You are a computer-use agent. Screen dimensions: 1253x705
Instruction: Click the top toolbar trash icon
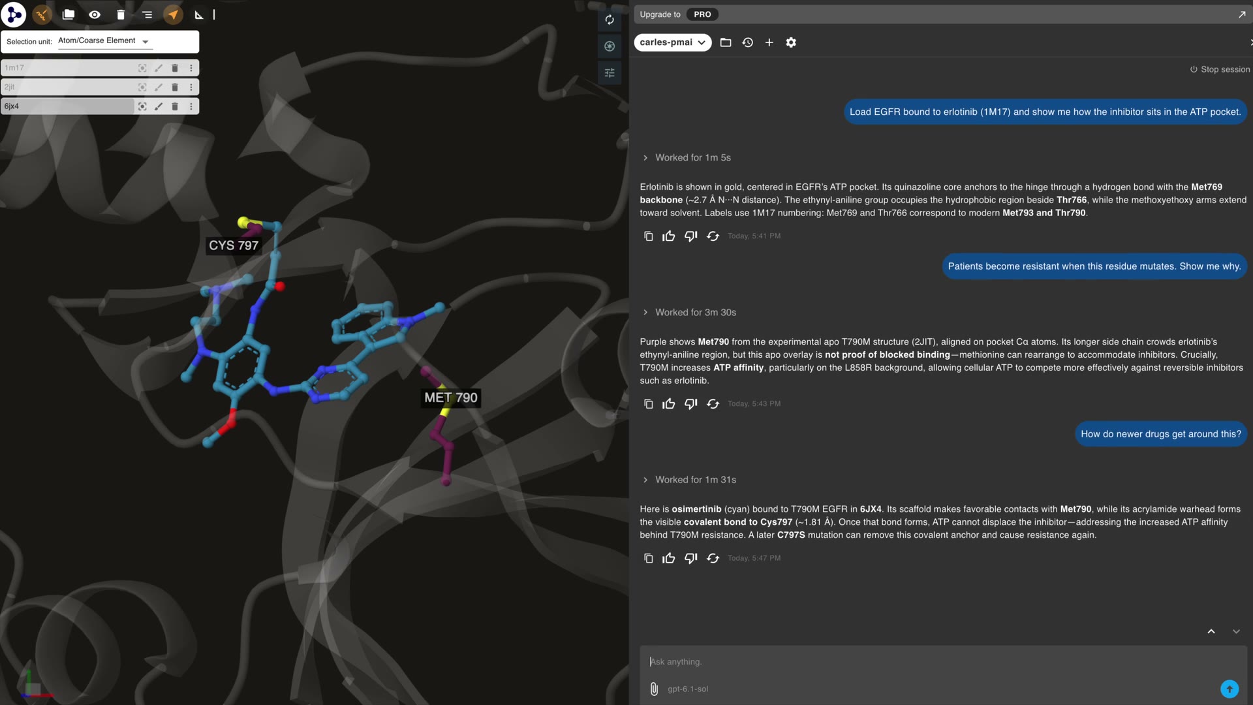click(121, 14)
